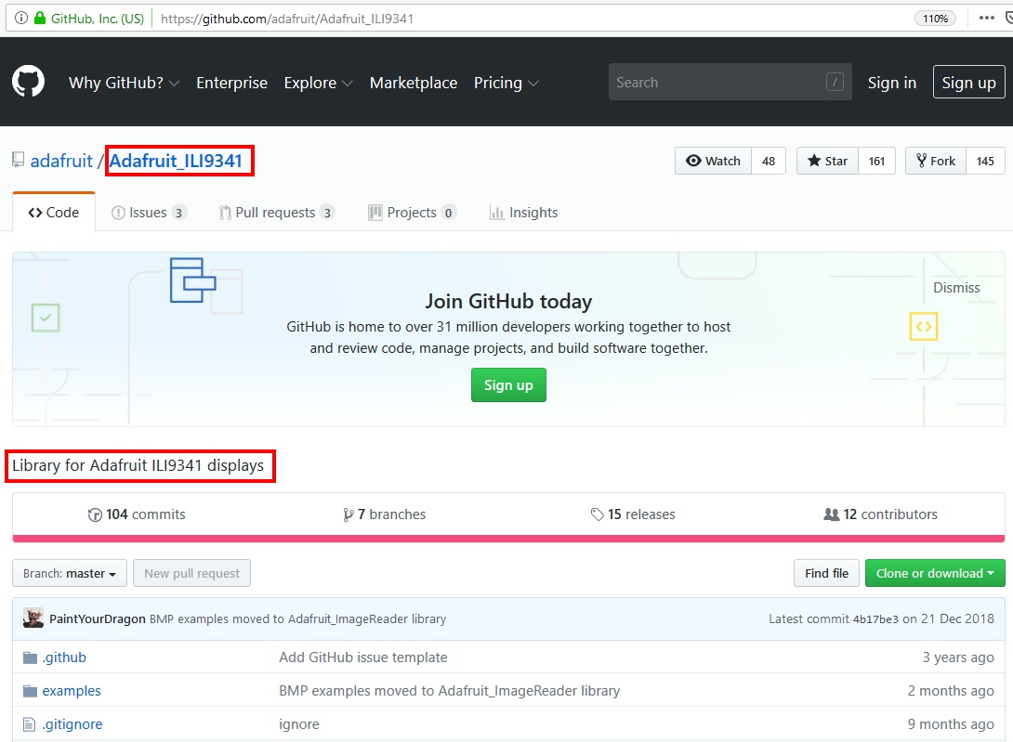Open the Pull requests tab
This screenshot has height=742, width=1013.
(x=277, y=212)
